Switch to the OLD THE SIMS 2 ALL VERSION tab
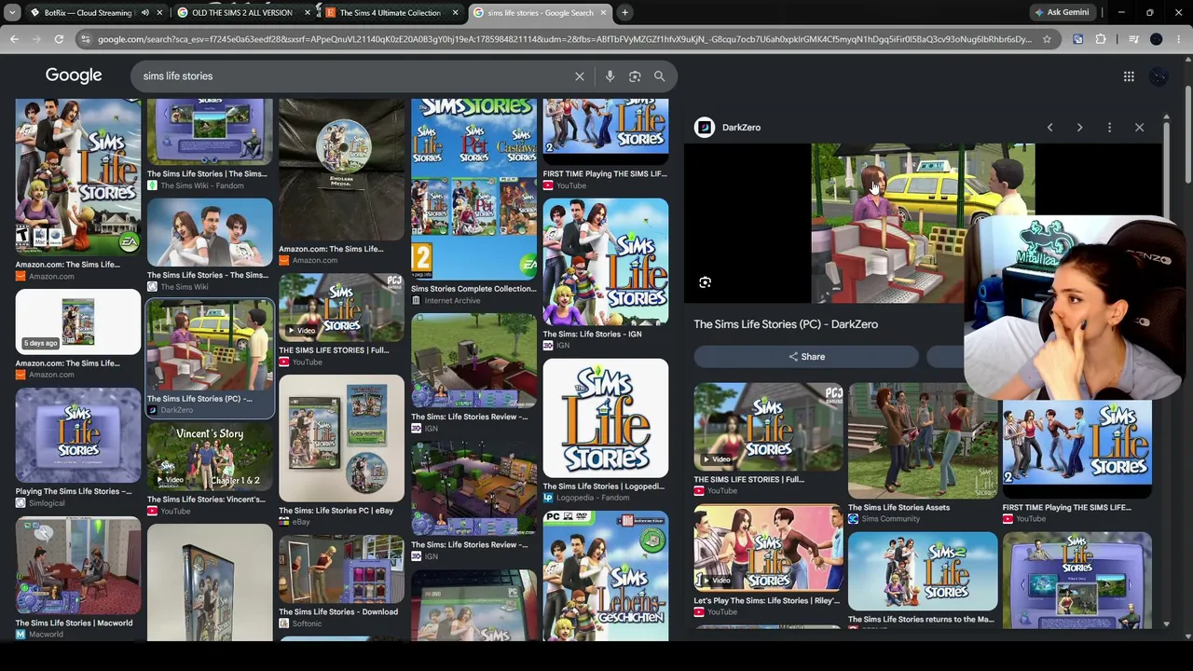 coord(242,13)
